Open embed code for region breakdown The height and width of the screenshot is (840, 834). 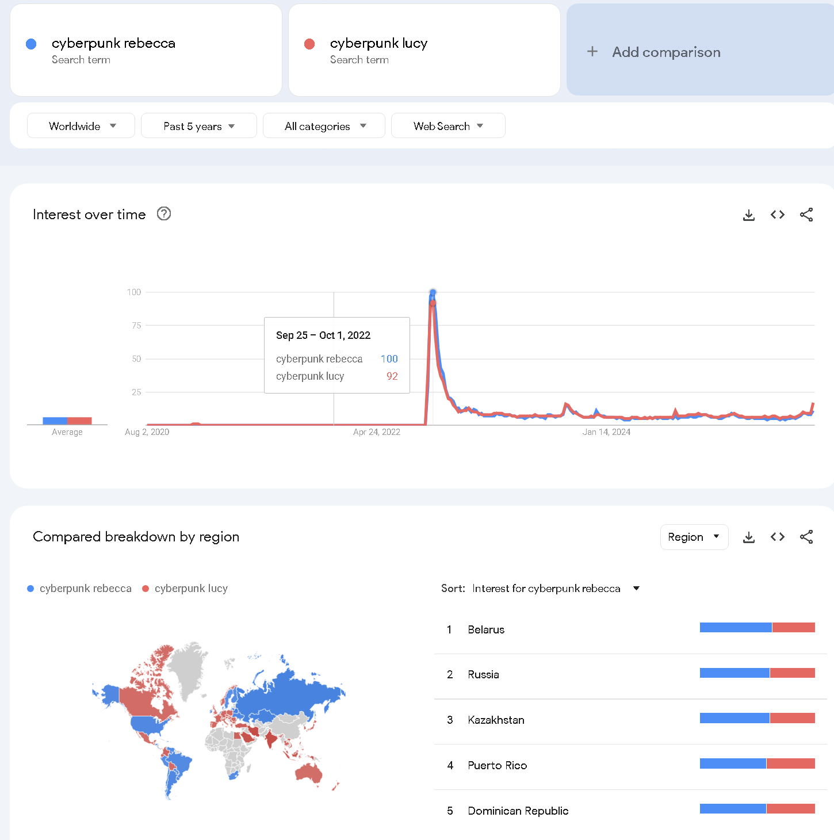(778, 537)
